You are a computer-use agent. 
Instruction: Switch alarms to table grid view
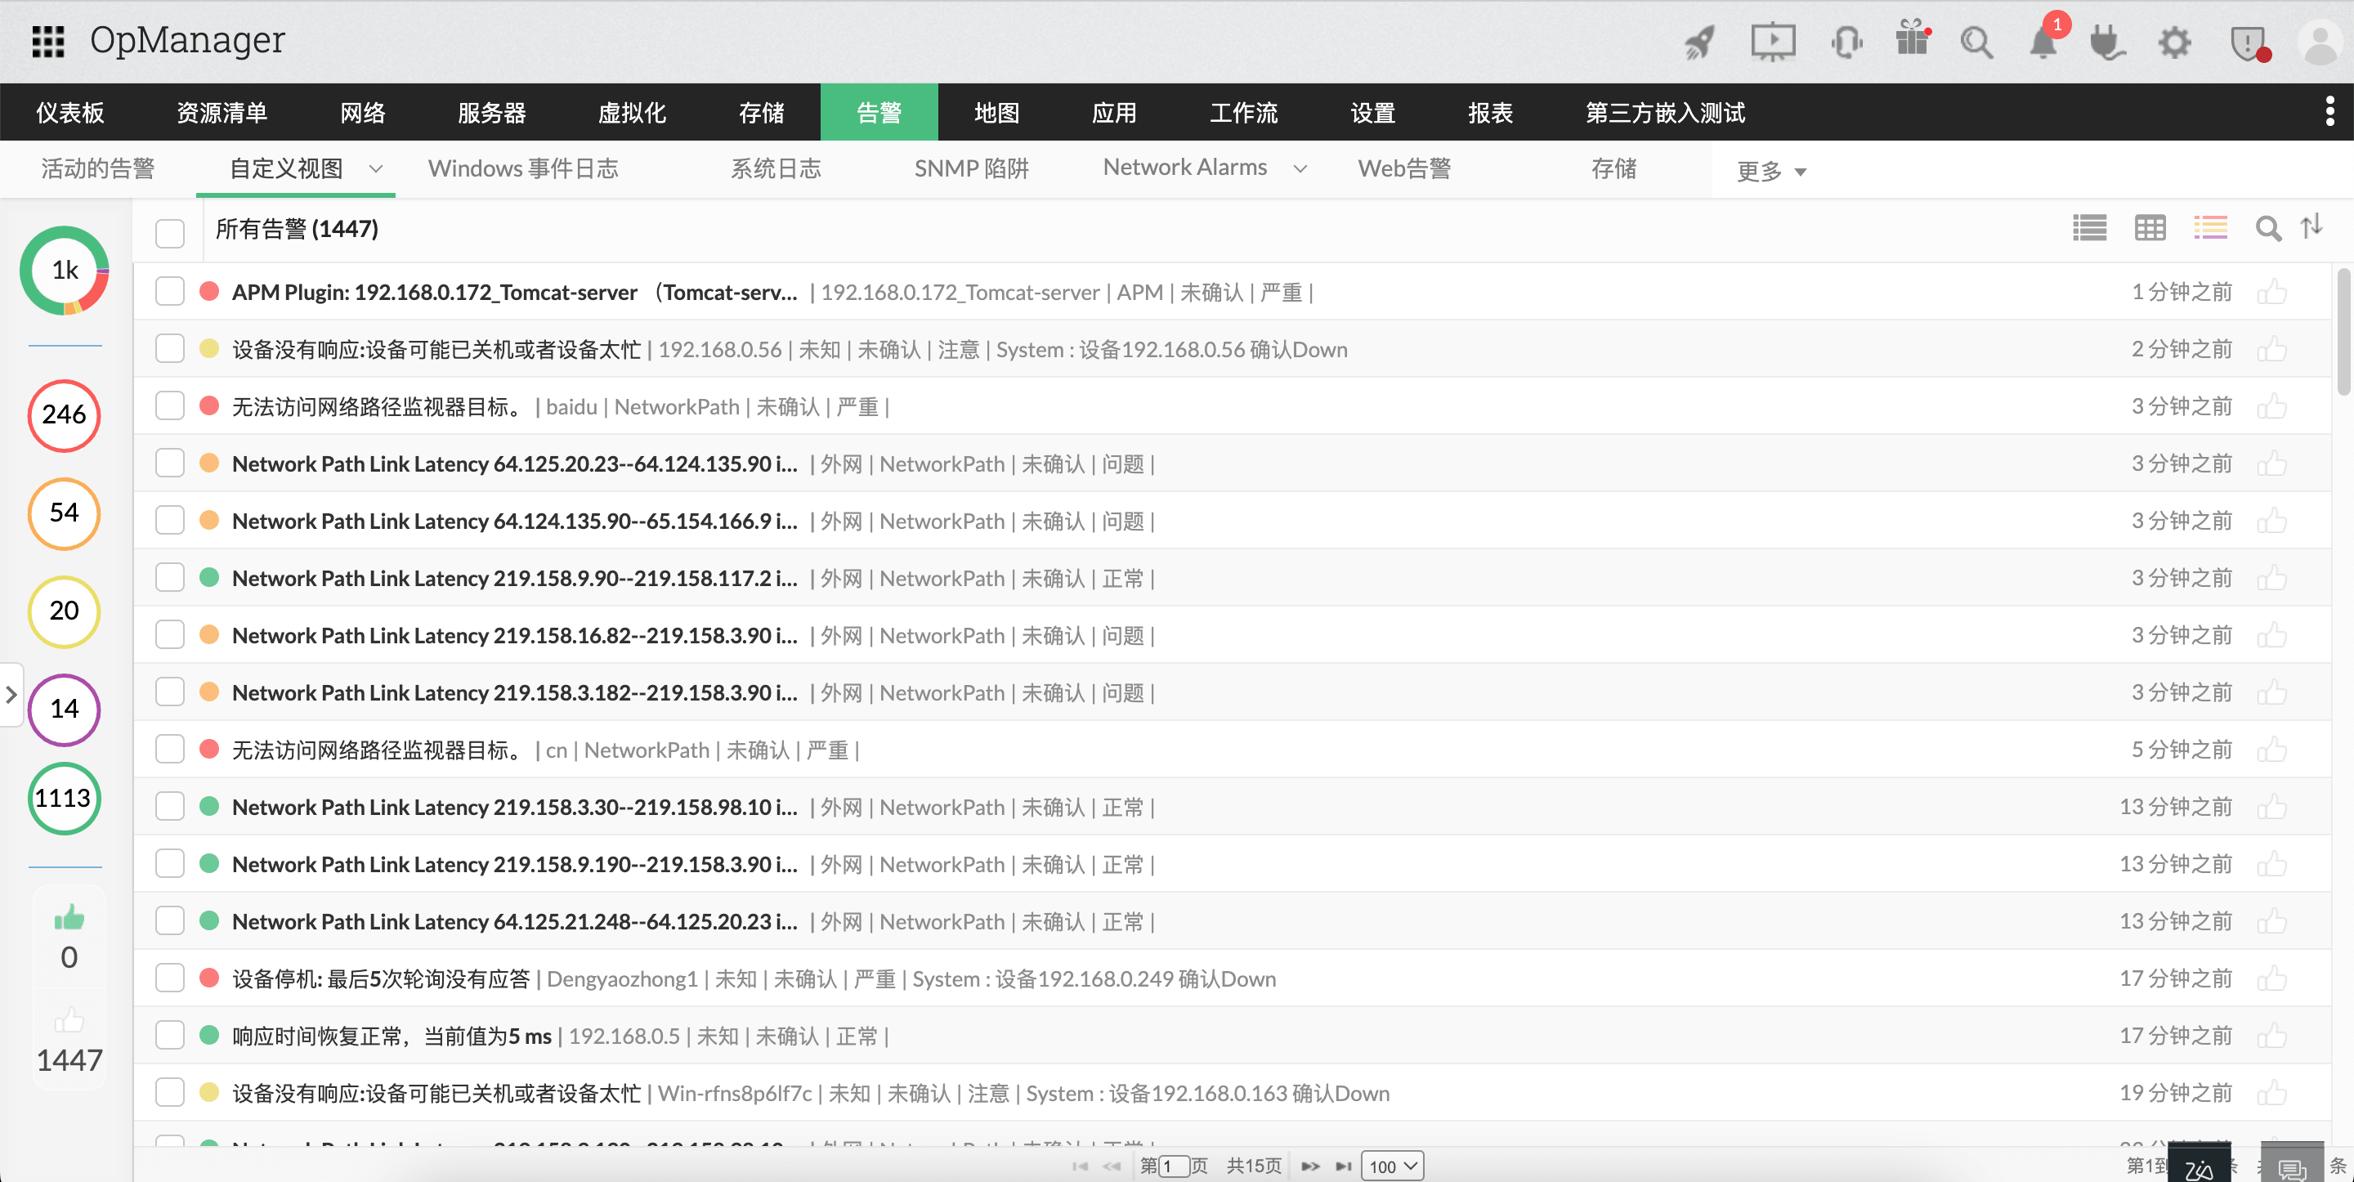(x=2150, y=229)
